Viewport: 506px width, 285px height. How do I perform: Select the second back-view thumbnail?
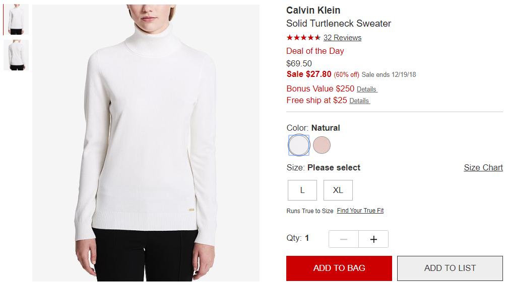pyautogui.click(x=16, y=55)
